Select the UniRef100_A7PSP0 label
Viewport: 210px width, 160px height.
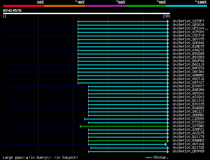(188, 32)
